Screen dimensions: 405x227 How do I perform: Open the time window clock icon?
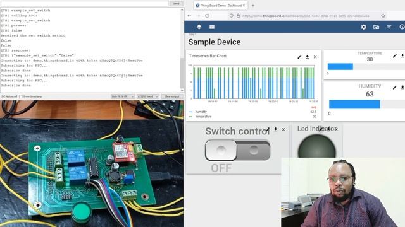402,26
